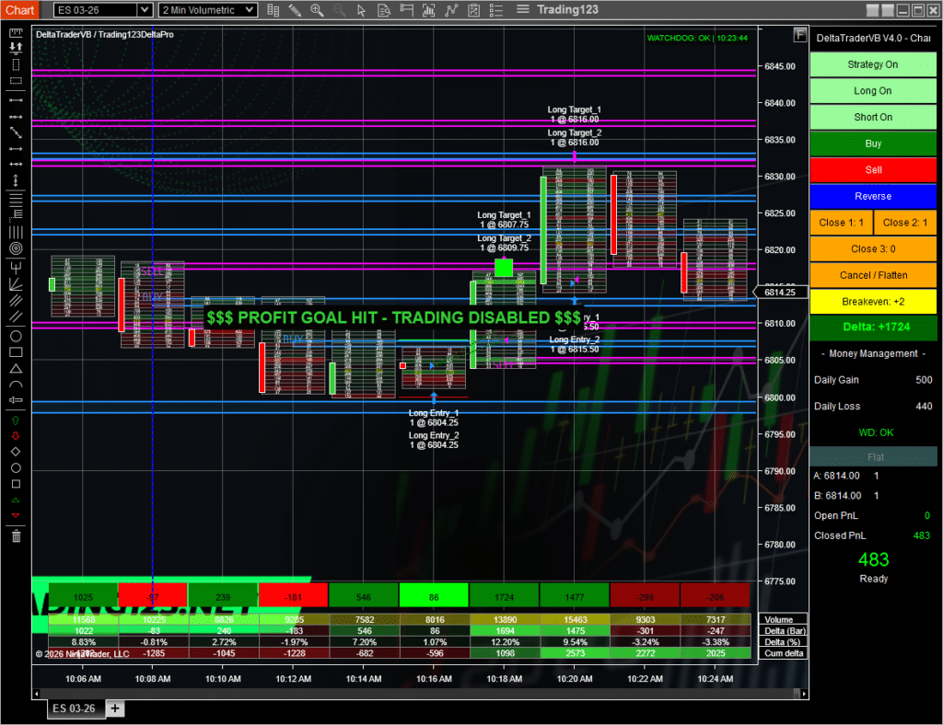943x725 pixels.
Task: Expand the chart properties flyout at top-right of chart
Action: click(x=798, y=35)
